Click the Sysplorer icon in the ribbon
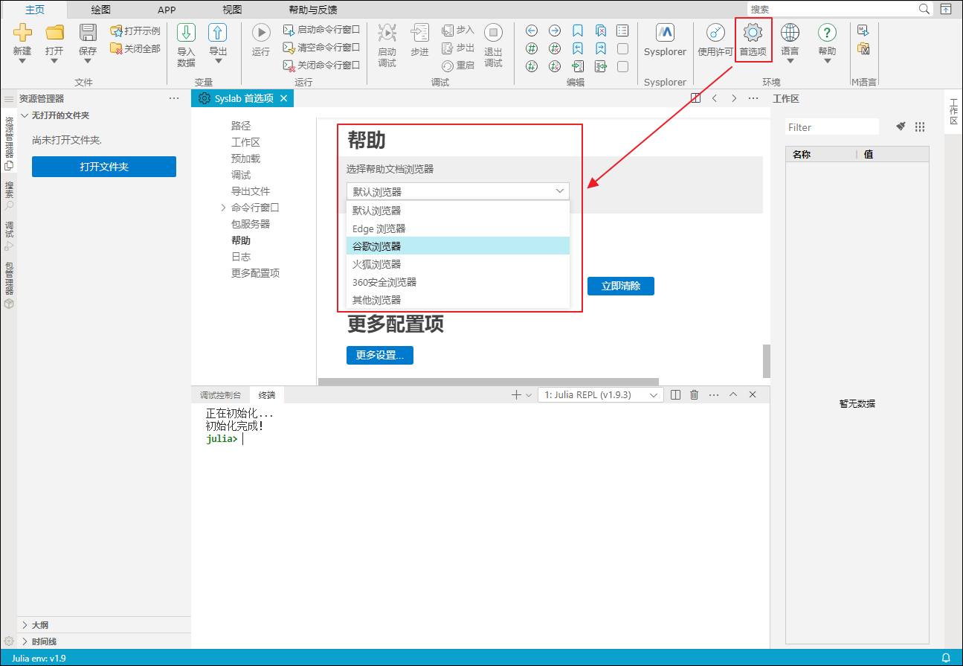Image resolution: width=963 pixels, height=666 pixels. [665, 33]
